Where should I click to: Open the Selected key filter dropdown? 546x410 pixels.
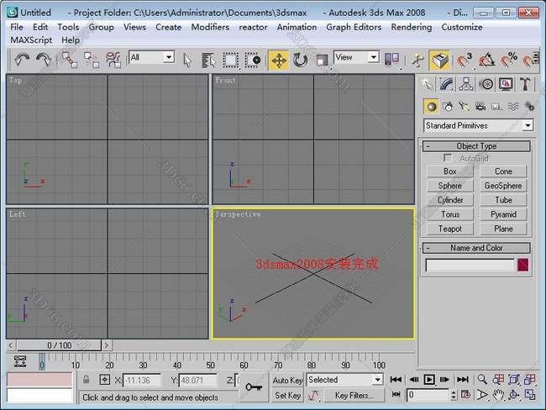(x=344, y=380)
